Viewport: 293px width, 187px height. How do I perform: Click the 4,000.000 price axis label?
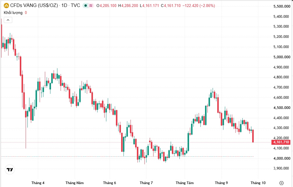point(282,158)
